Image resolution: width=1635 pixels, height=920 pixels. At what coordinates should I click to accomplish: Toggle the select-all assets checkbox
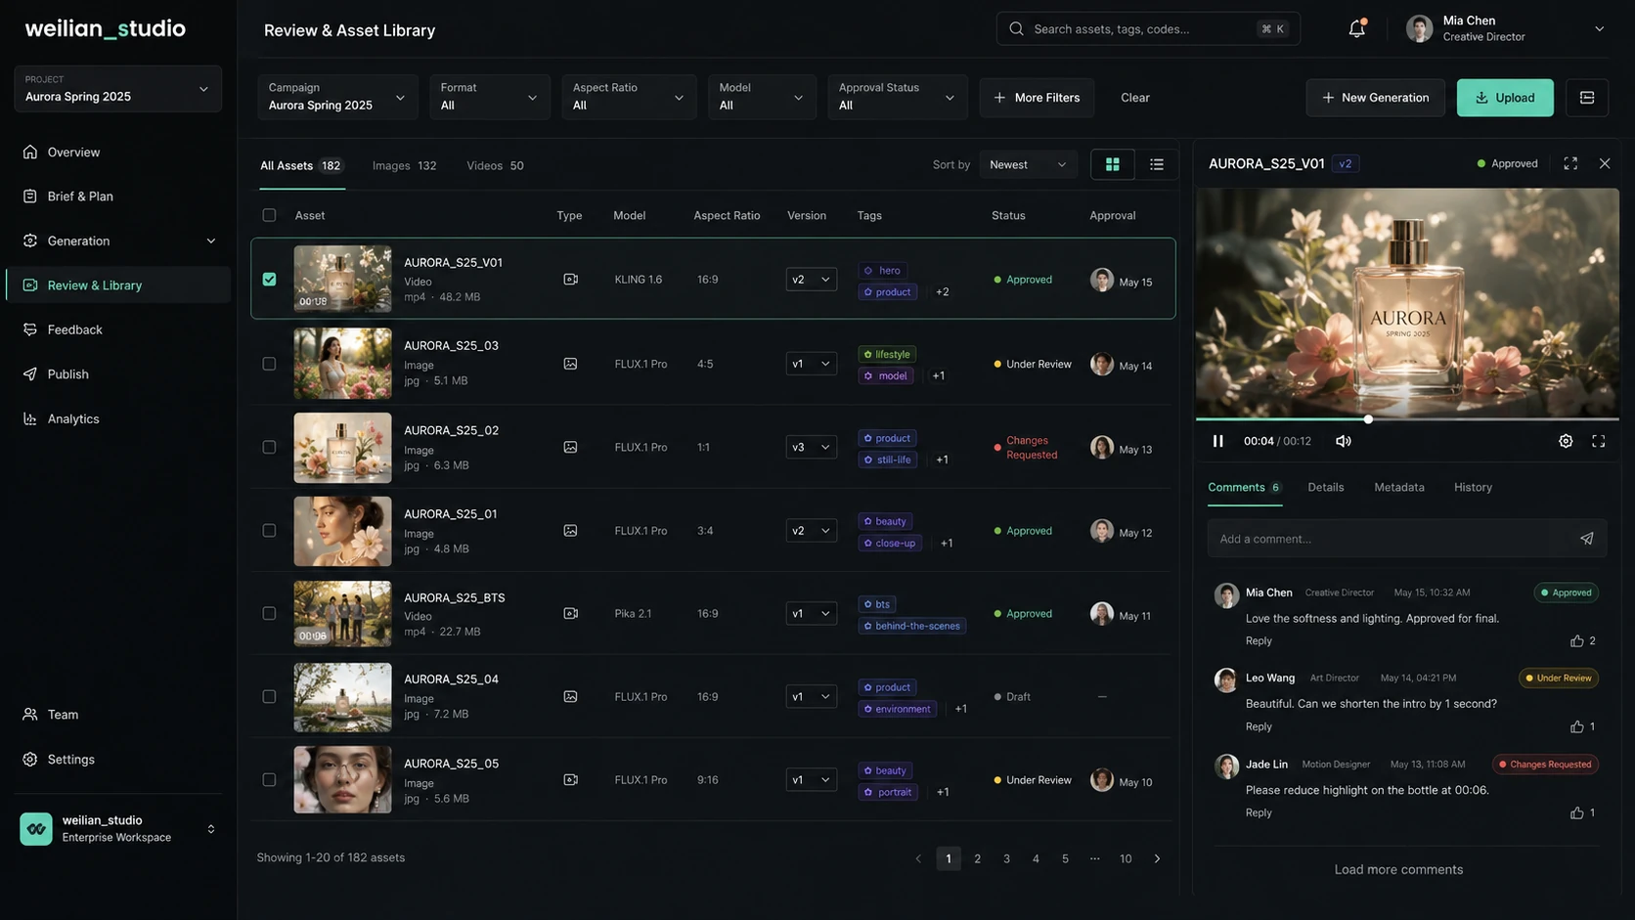[269, 215]
